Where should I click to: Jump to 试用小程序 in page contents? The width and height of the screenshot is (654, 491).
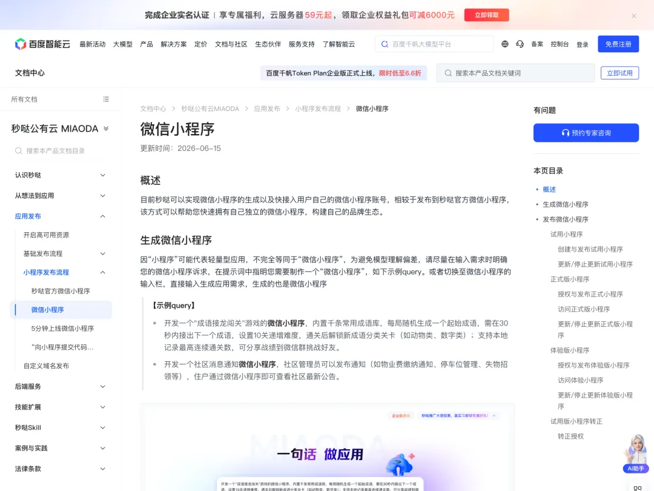click(x=566, y=234)
